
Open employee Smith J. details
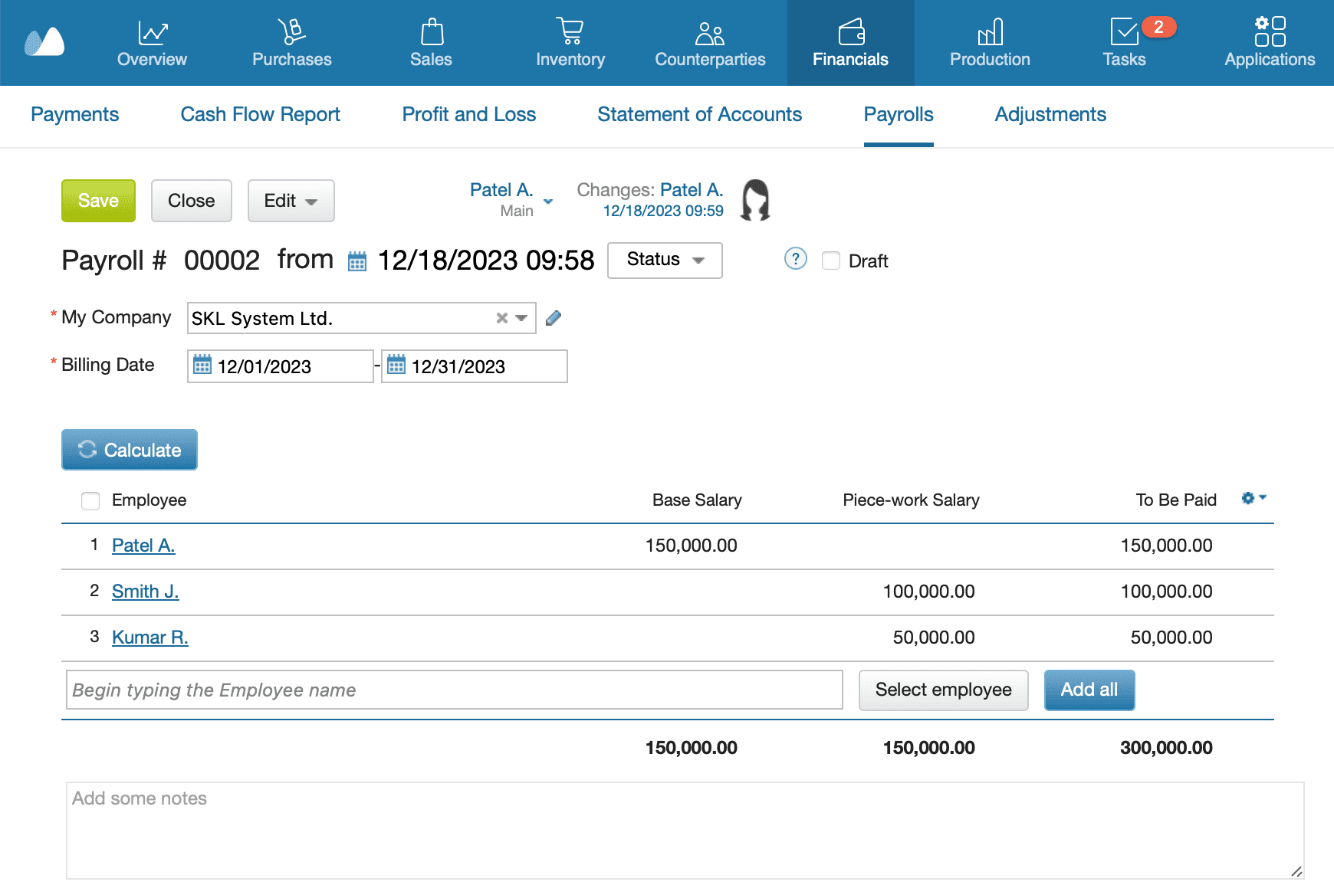click(145, 591)
